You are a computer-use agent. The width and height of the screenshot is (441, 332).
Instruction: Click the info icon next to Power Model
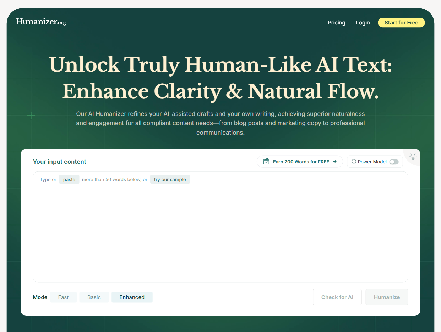pos(354,161)
